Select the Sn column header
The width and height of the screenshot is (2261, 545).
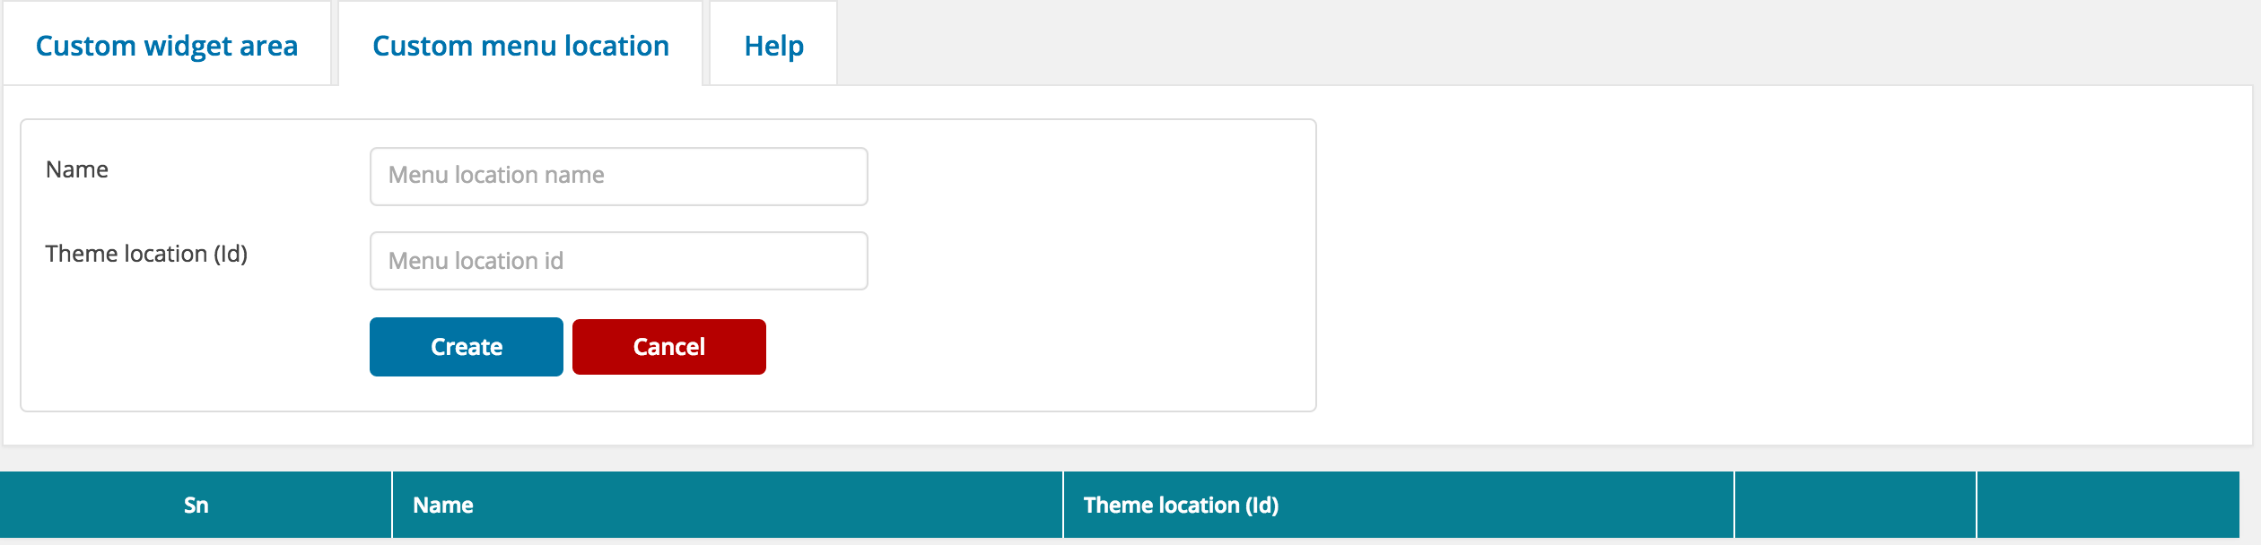(196, 505)
